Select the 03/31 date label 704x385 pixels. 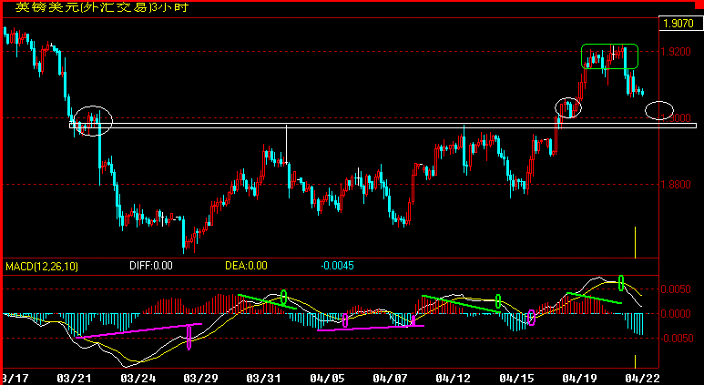[263, 379]
